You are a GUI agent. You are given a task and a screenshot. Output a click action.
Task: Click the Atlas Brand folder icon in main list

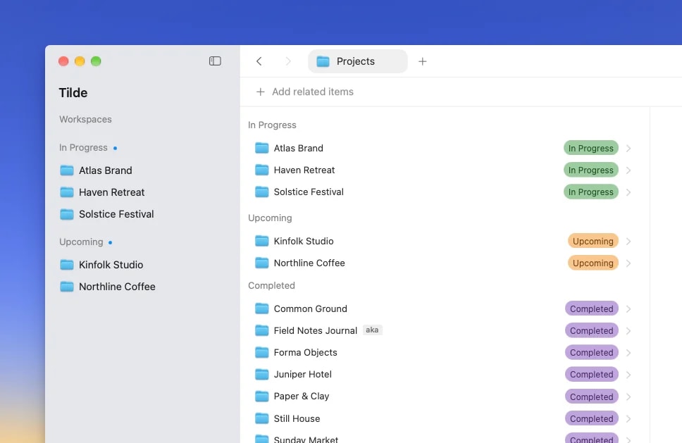tap(261, 148)
